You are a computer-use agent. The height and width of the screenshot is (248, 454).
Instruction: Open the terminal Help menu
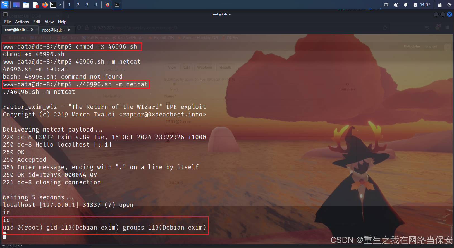[62, 22]
